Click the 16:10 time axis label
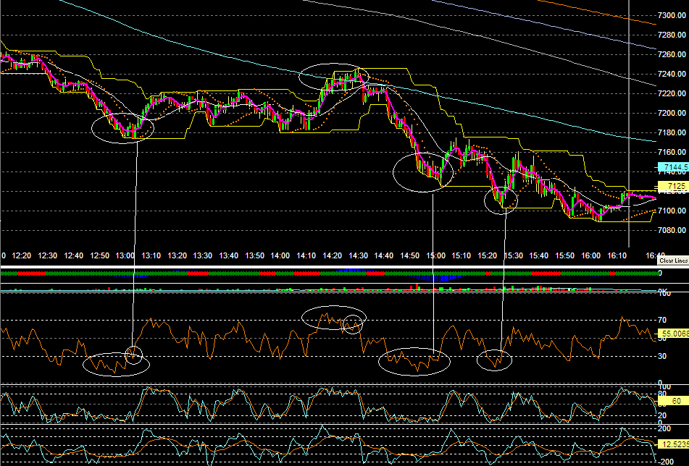Viewport: 689px width, 466px height. pos(617,255)
